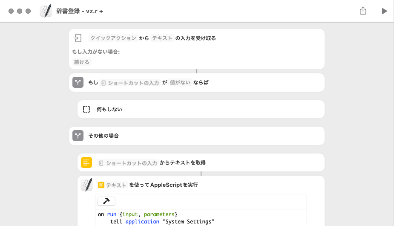Screen dimensions: 394x226
Task: Click the テキスト variable in AppleScript action
Action: (113, 185)
